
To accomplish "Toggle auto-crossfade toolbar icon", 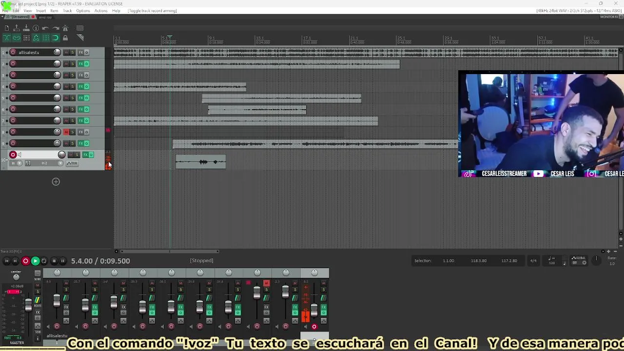I will click(7, 38).
